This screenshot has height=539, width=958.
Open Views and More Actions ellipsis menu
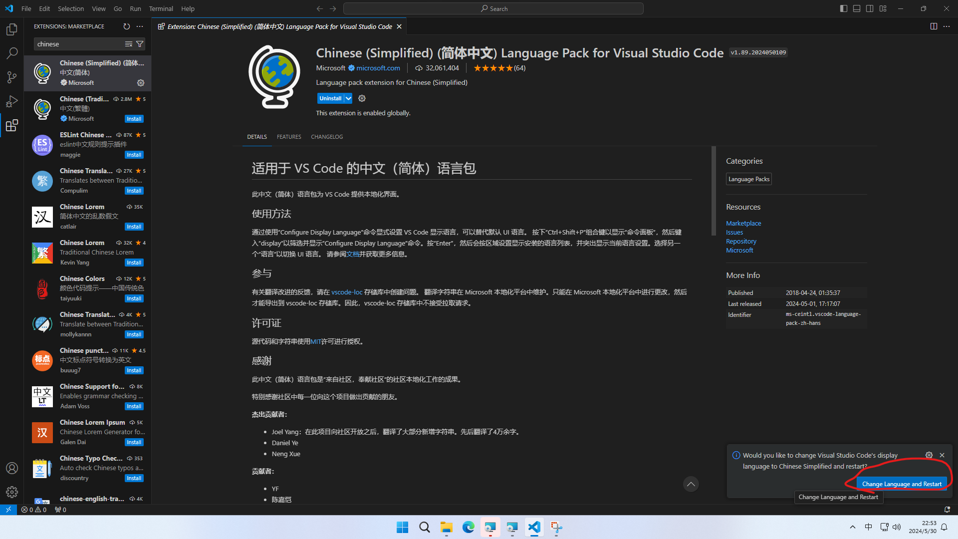coord(140,26)
